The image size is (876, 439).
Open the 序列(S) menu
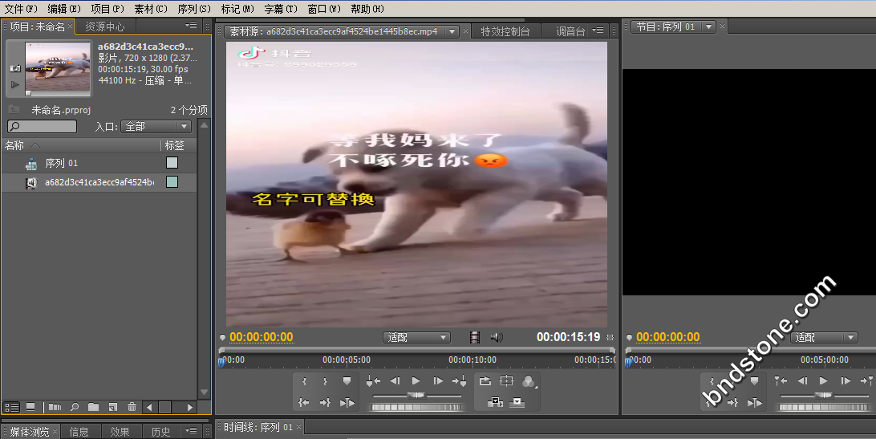[193, 9]
